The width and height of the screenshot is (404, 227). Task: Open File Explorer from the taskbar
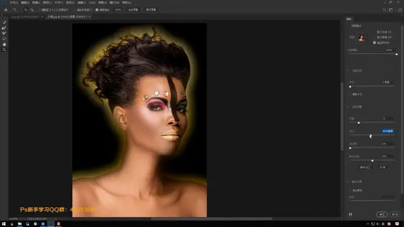pos(20,224)
